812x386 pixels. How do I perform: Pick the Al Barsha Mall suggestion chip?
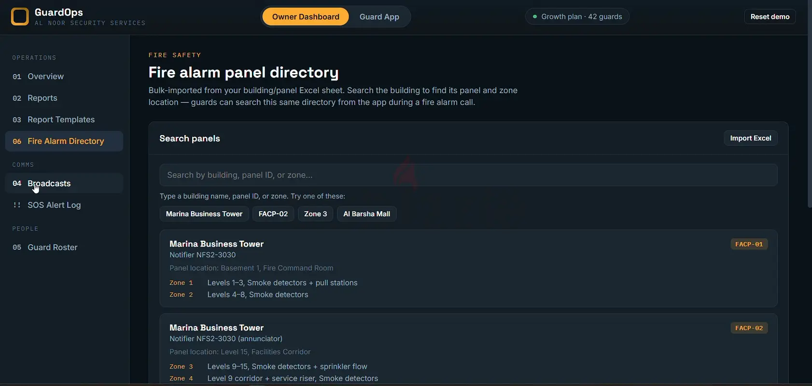[x=366, y=214]
